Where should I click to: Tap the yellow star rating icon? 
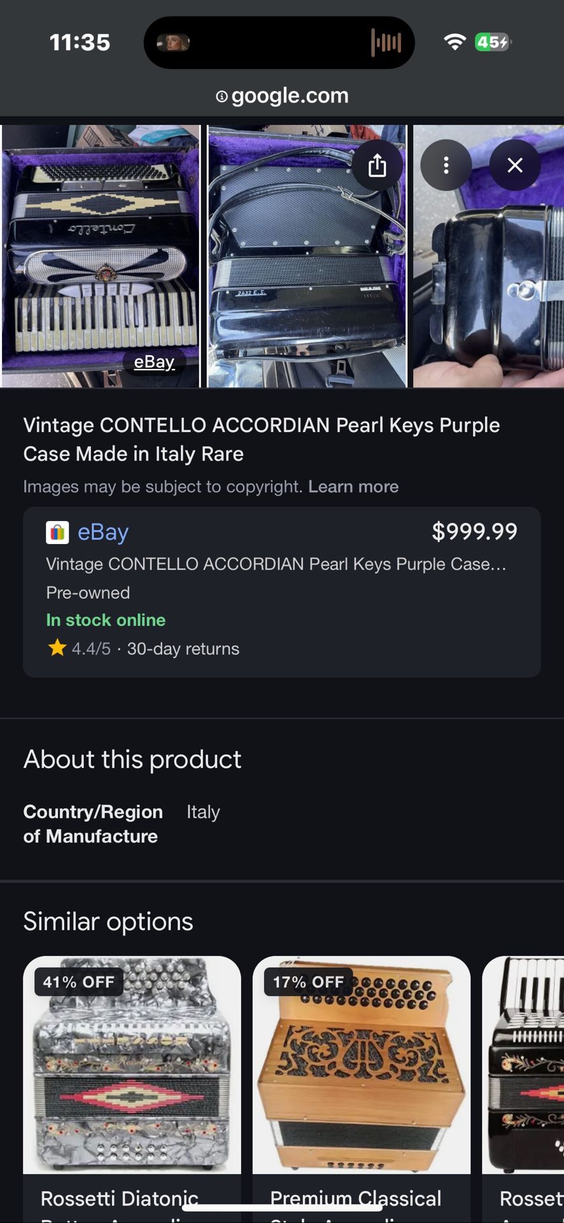(57, 648)
